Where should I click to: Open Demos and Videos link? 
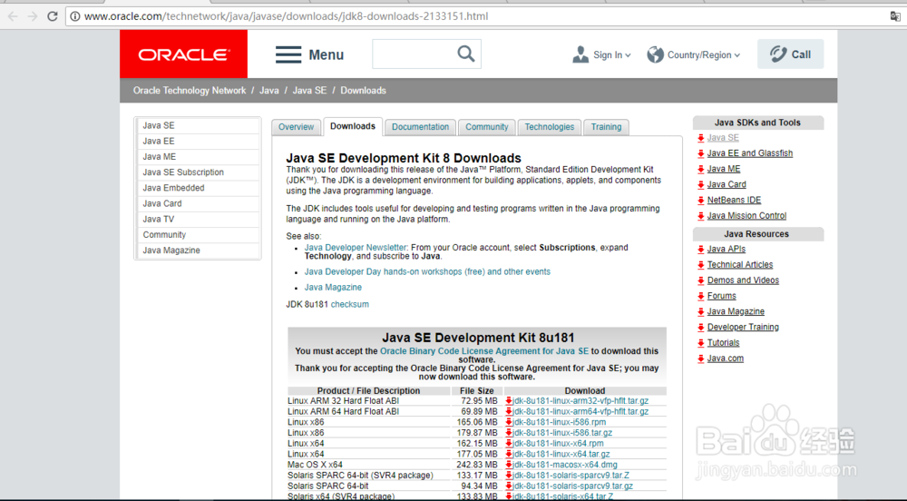tap(743, 280)
